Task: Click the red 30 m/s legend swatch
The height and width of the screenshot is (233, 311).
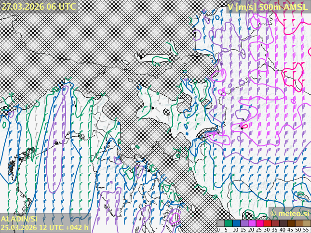Action: click(268, 223)
